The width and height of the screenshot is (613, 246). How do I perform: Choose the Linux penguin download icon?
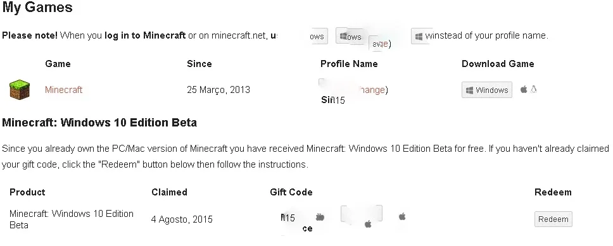pyautogui.click(x=534, y=89)
